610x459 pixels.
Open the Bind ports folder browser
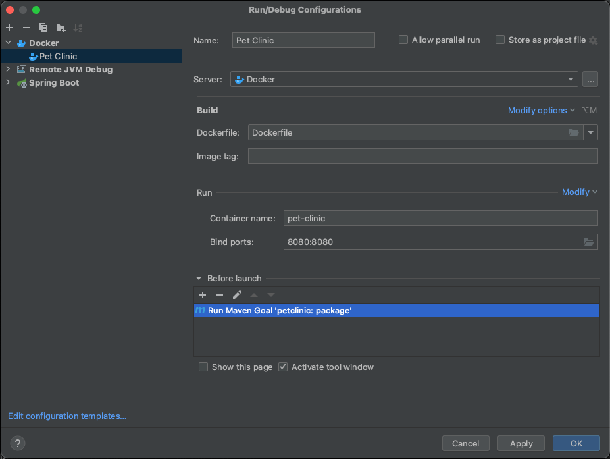[589, 242]
